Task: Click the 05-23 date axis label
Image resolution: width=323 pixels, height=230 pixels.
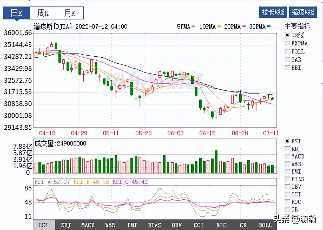Action: 143,133
